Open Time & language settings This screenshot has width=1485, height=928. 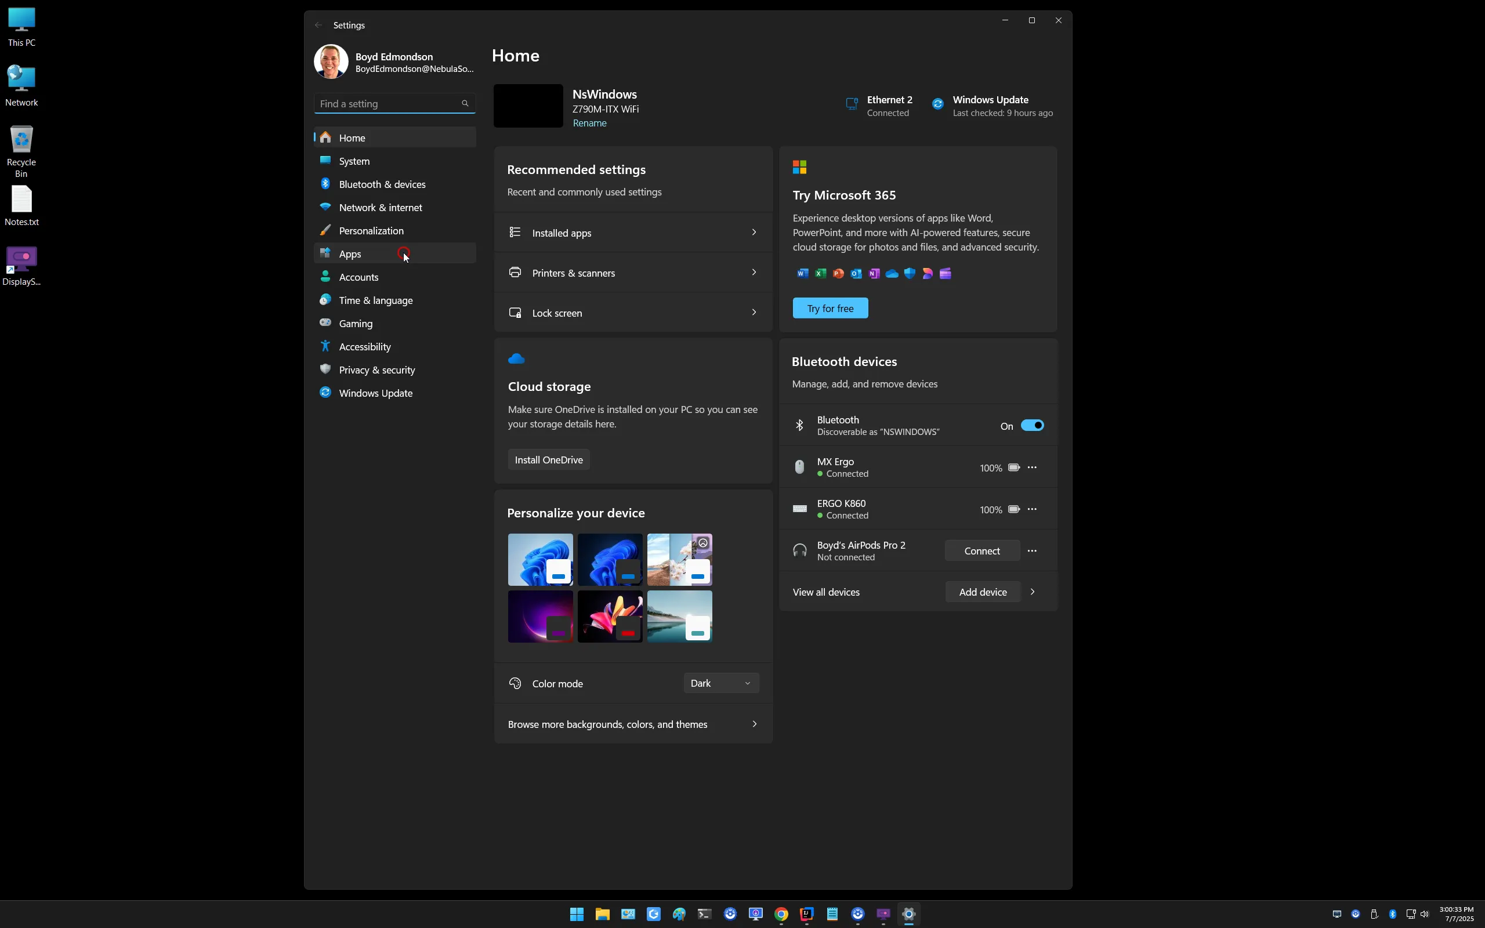(x=394, y=300)
